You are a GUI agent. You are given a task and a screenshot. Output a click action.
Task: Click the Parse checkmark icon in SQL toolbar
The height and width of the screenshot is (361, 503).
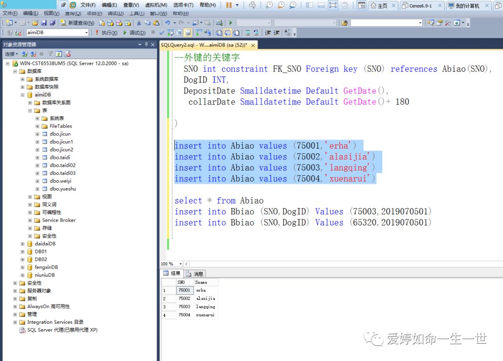tap(162, 33)
